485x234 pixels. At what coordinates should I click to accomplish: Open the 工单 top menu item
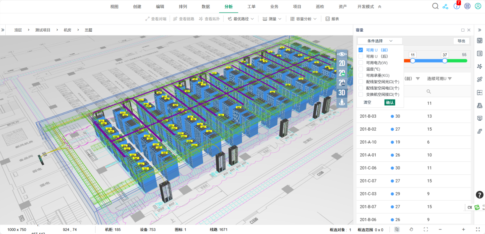pyautogui.click(x=251, y=6)
